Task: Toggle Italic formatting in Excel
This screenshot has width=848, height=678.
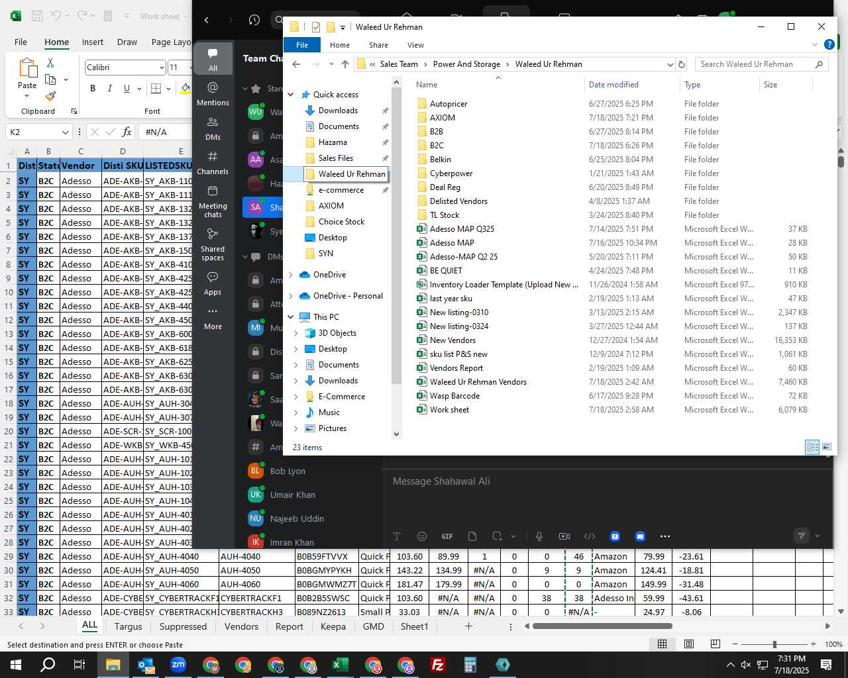Action: pyautogui.click(x=109, y=89)
